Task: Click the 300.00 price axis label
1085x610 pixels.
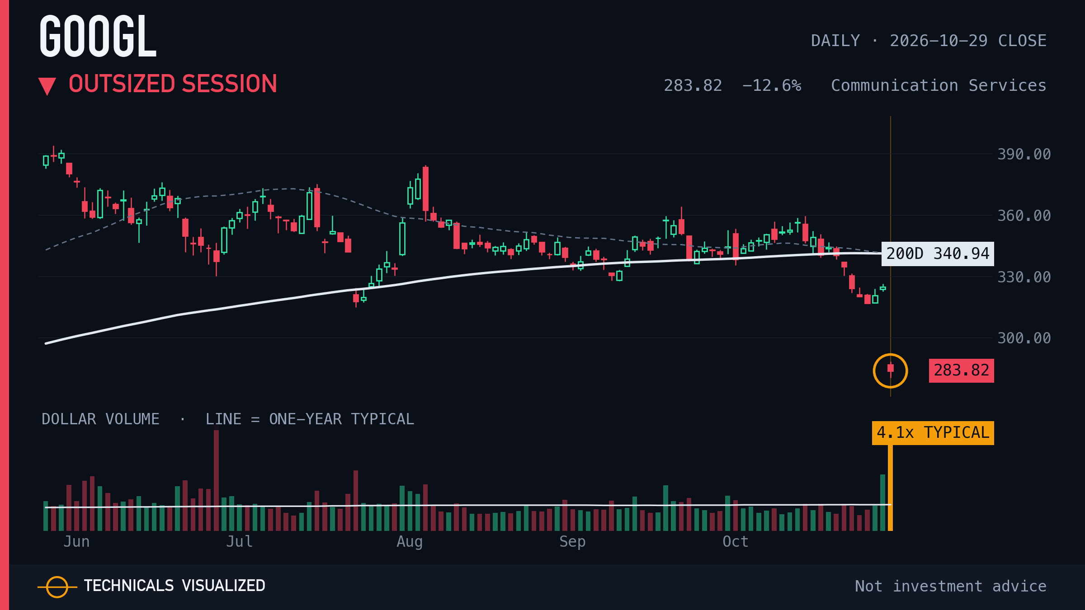Action: tap(1024, 338)
